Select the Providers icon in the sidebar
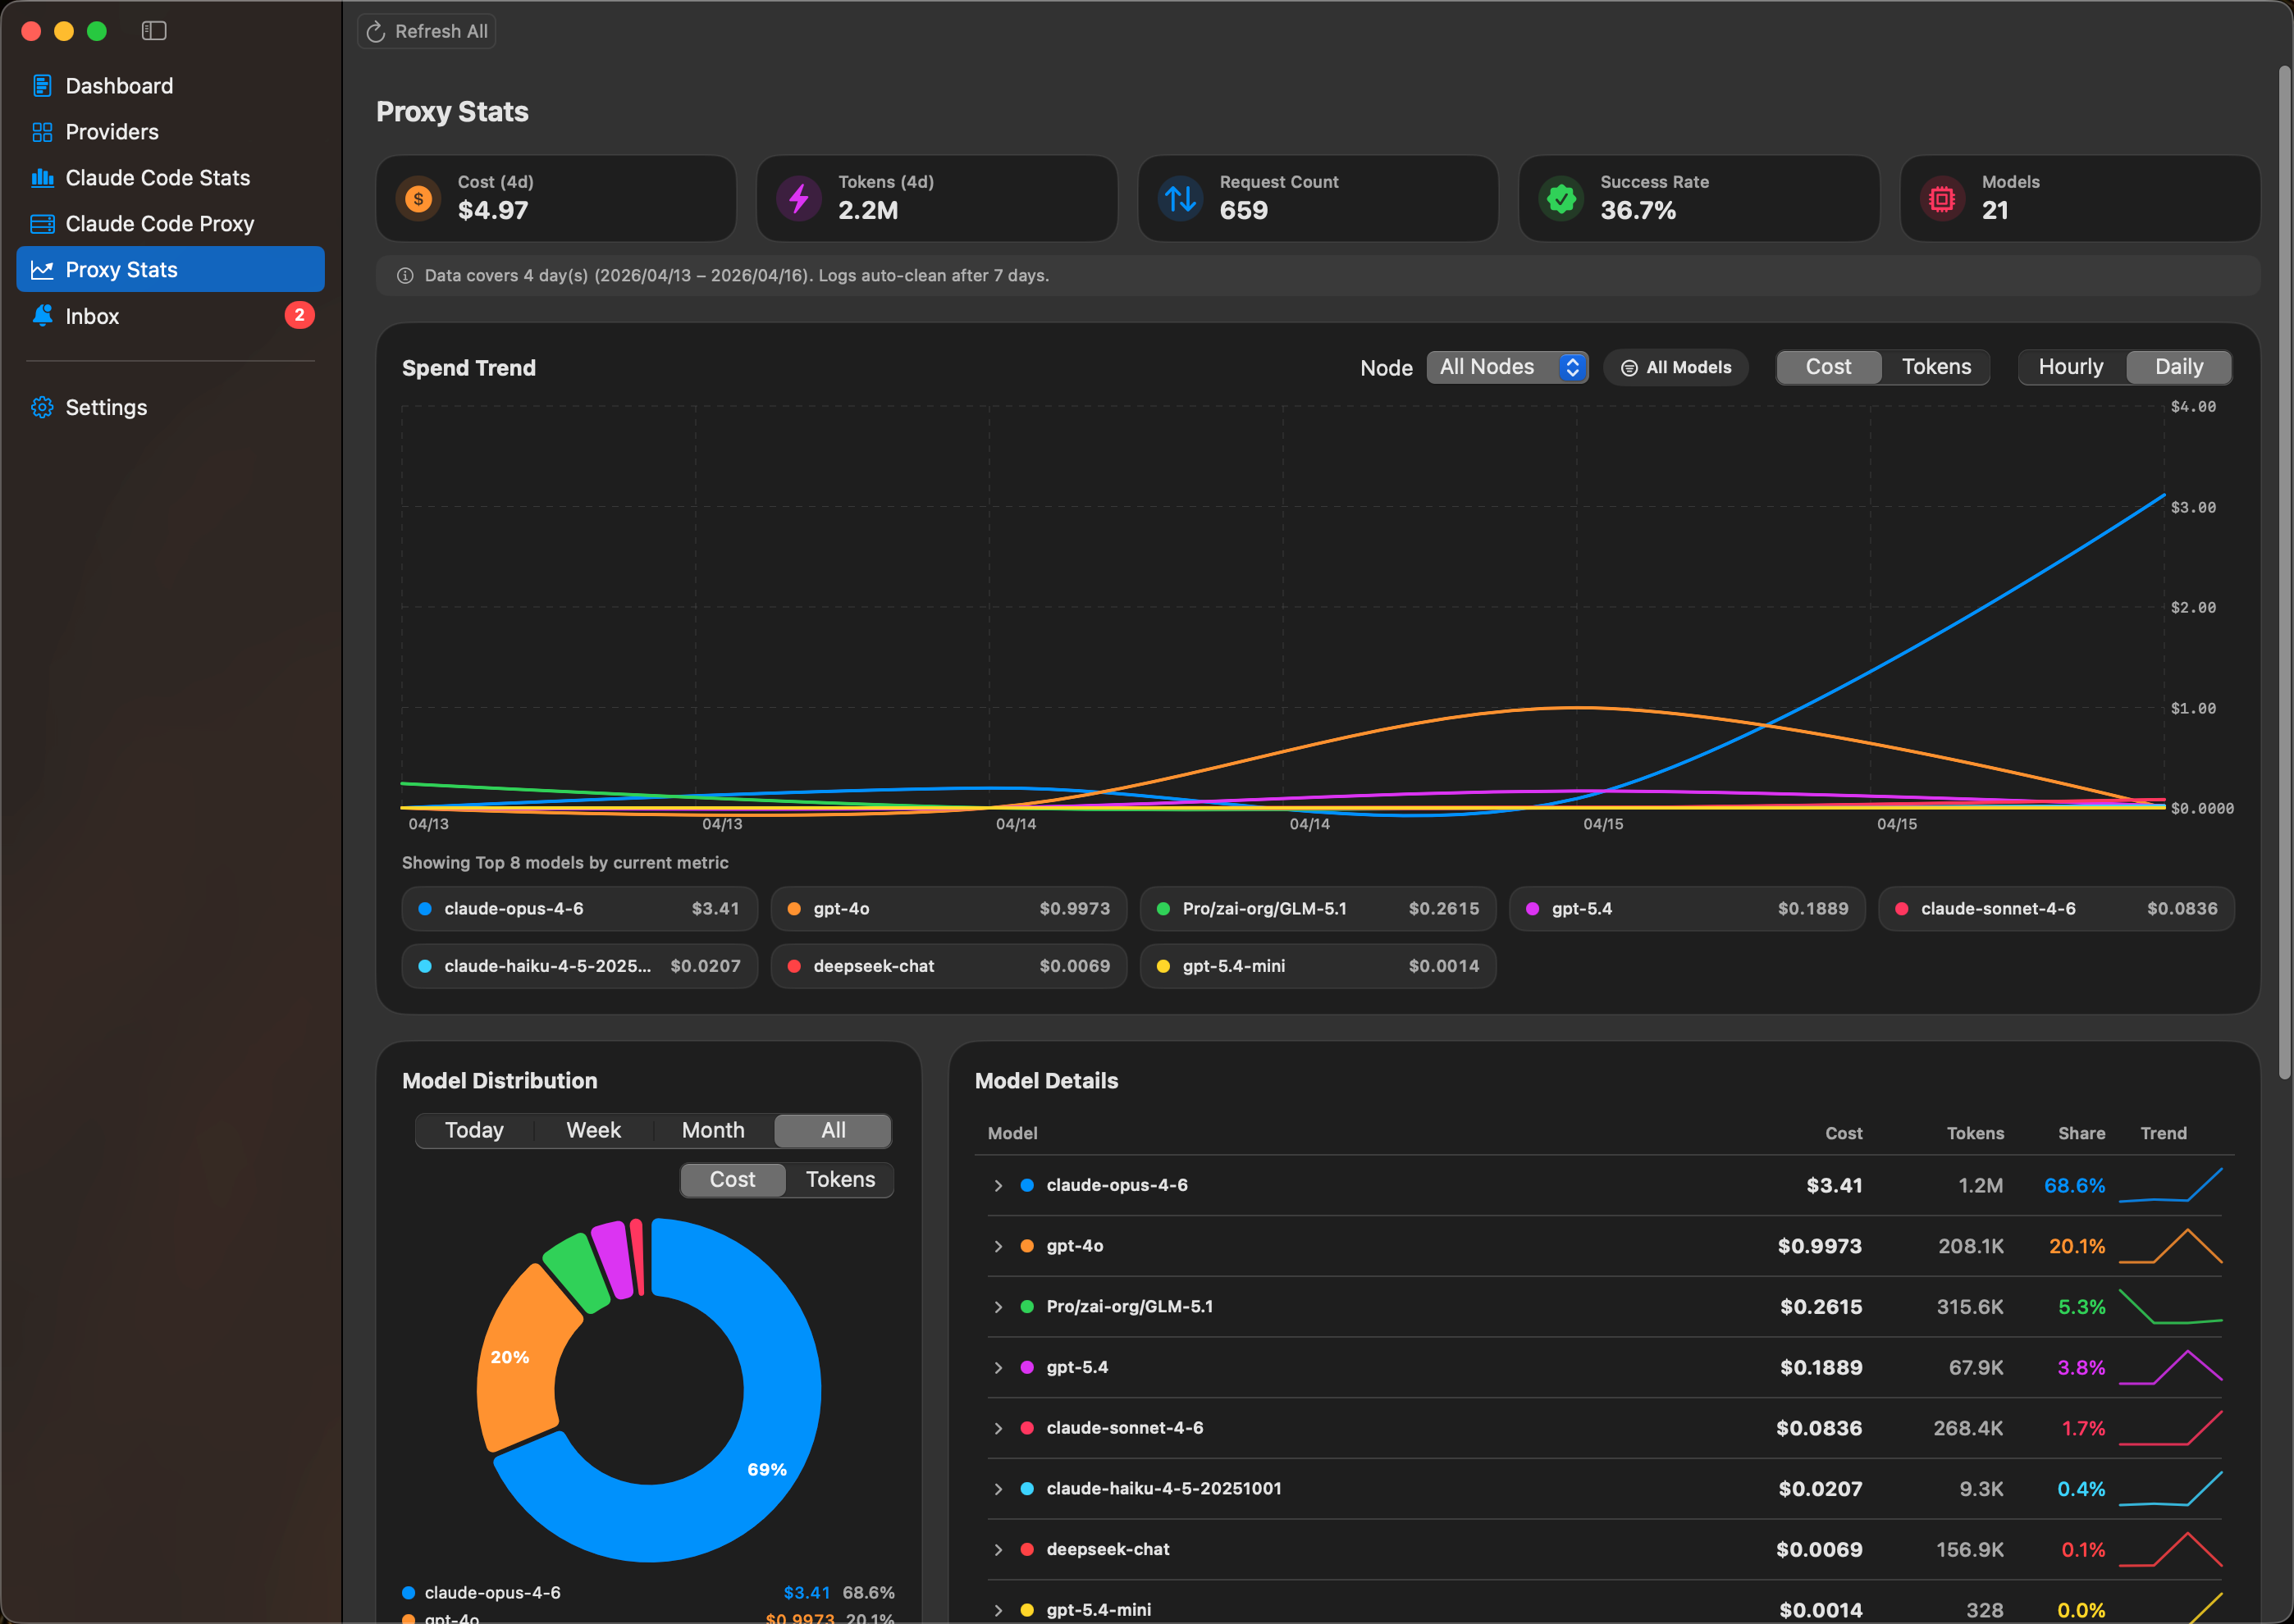 pos(42,131)
